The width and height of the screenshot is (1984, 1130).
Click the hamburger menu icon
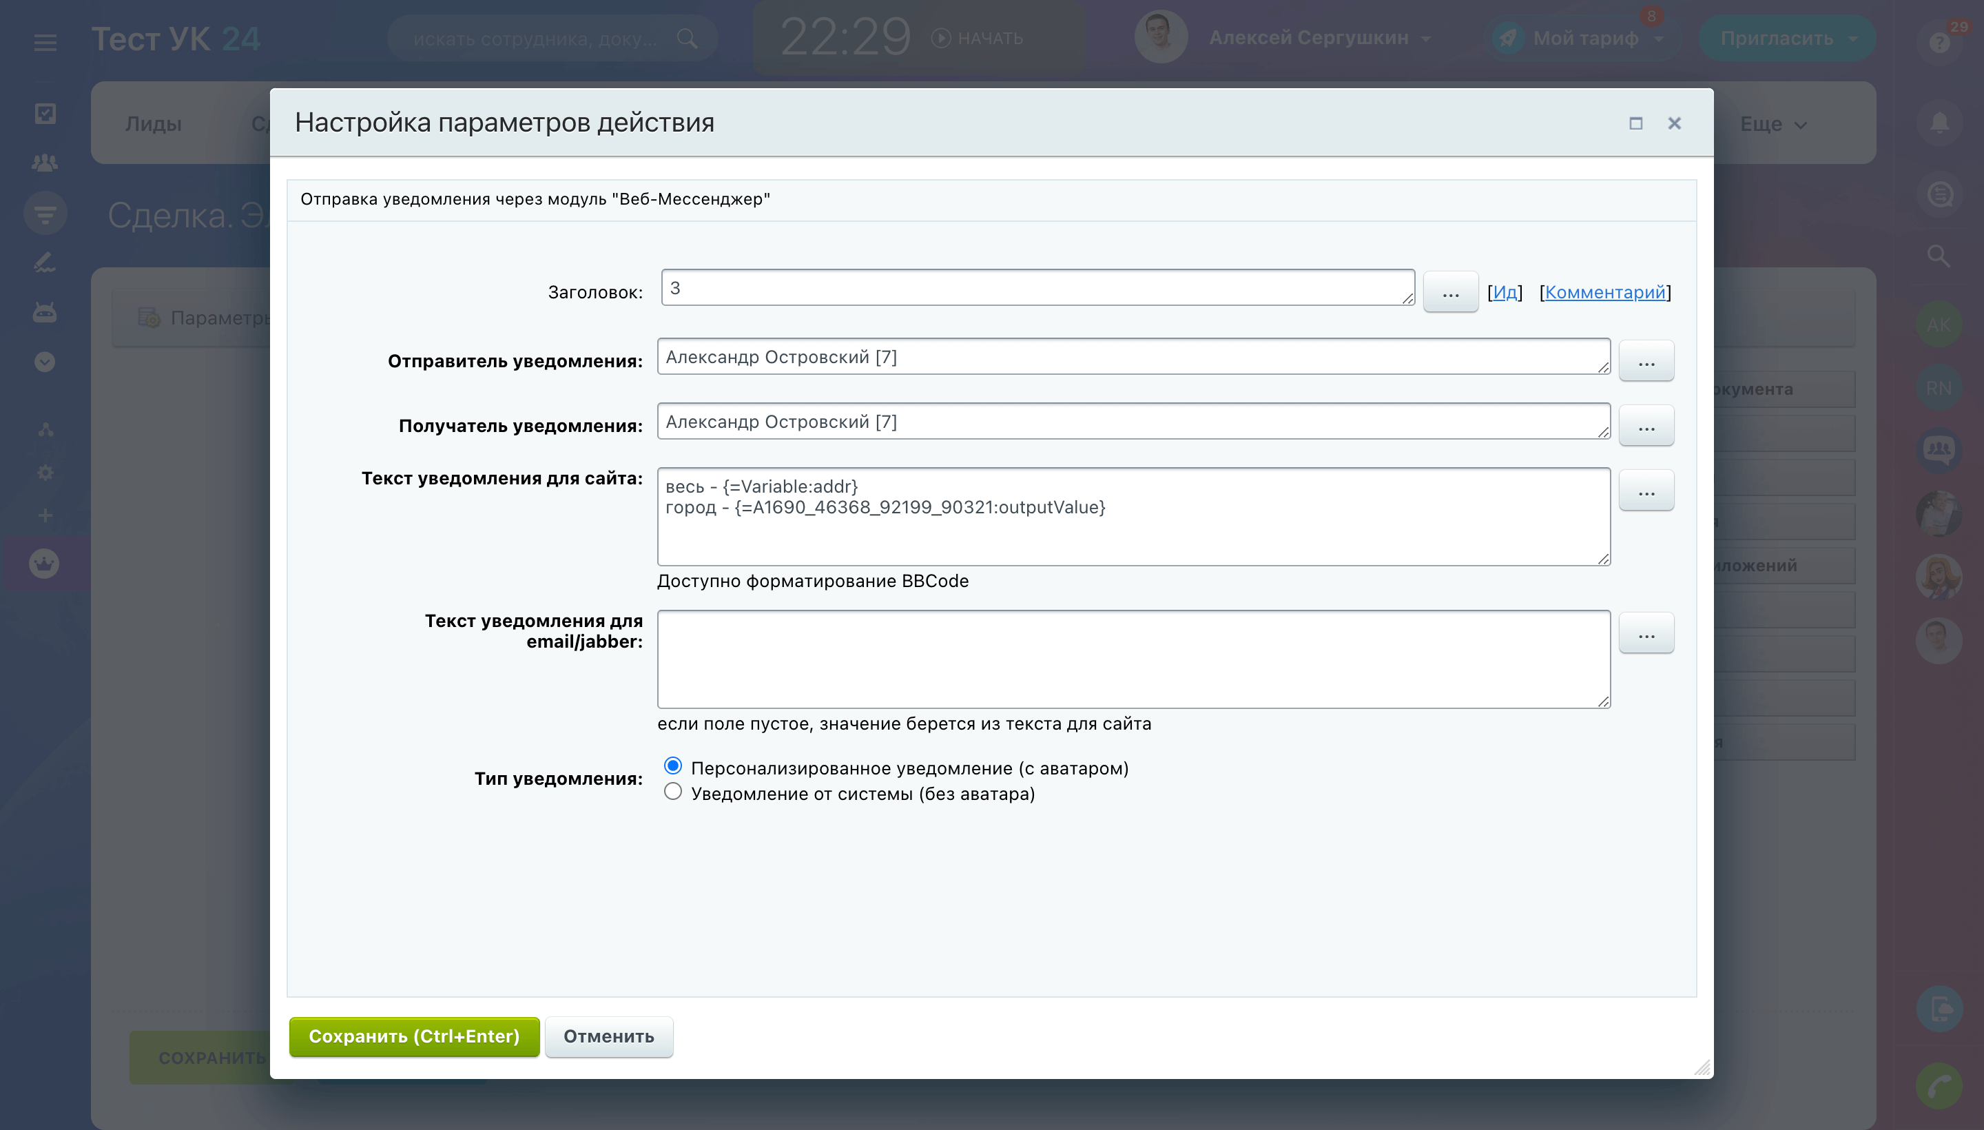pos(45,42)
